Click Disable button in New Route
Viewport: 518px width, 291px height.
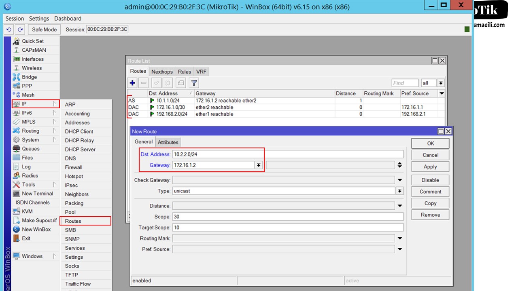tap(430, 180)
